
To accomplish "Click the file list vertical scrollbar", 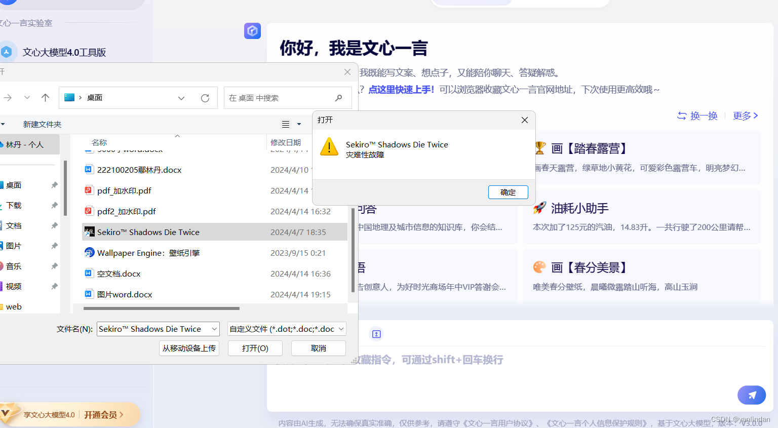I will pos(353,250).
